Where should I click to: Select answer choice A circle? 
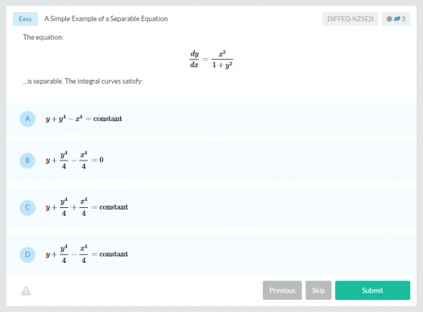point(27,119)
